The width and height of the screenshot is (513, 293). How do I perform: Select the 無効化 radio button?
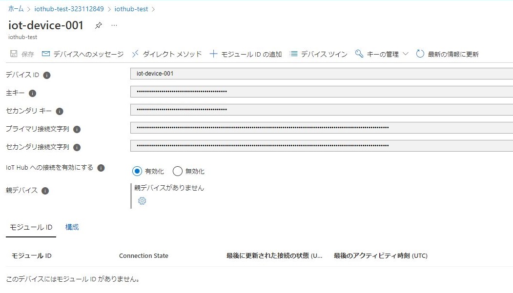point(178,171)
